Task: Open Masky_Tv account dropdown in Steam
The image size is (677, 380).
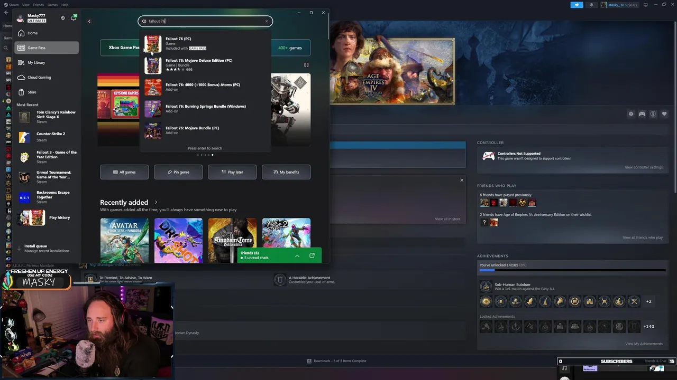Action: (619, 5)
